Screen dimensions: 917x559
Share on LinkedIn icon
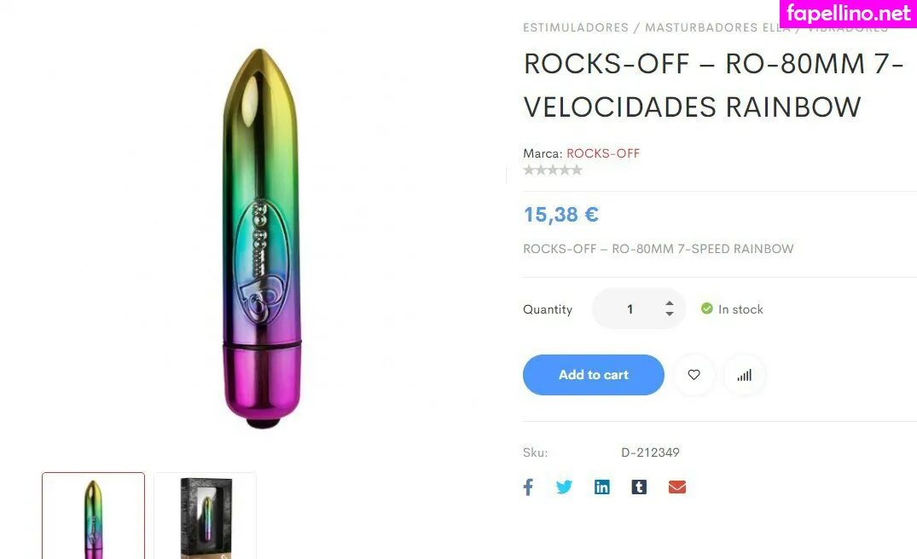pos(601,487)
